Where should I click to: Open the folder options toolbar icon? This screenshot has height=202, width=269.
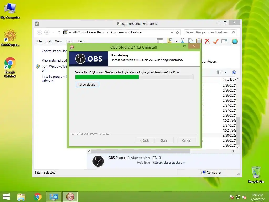click(x=170, y=41)
